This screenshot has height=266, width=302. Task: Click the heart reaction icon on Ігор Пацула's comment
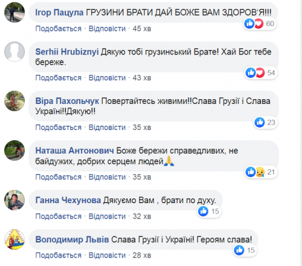259,24
